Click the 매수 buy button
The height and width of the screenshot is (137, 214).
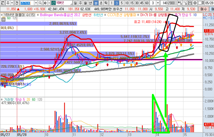[x=204, y=9]
